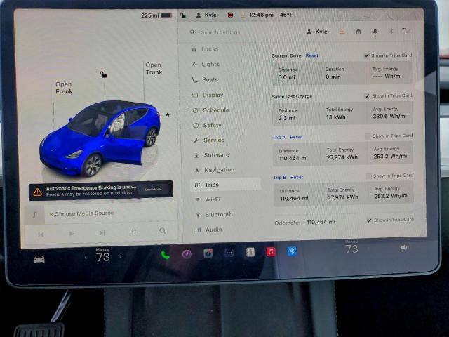Image resolution: width=449 pixels, height=337 pixels.
Task: Tap the orange download icon in settings header
Action: tap(342, 31)
